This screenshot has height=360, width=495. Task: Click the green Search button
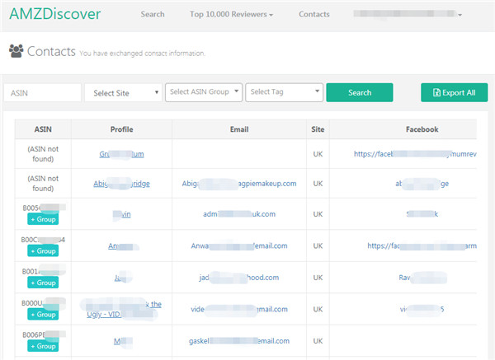coord(359,93)
